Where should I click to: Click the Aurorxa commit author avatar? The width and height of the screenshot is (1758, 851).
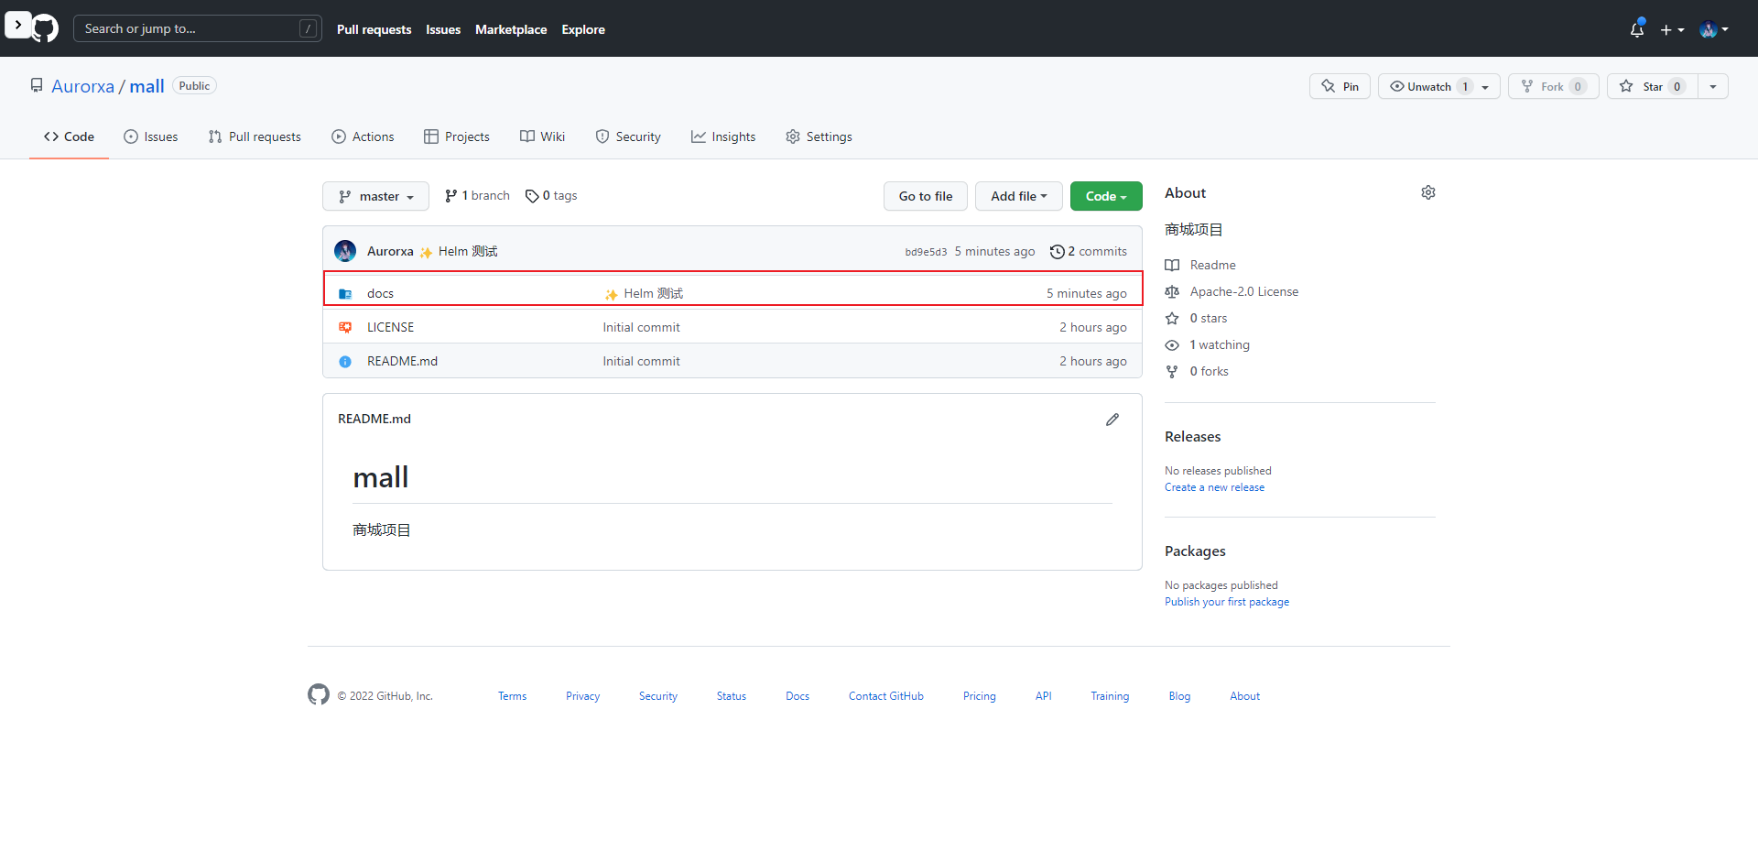click(345, 251)
